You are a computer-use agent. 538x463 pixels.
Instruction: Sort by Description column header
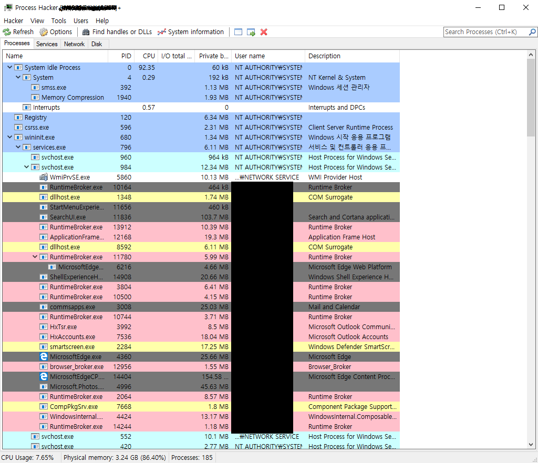click(353, 56)
